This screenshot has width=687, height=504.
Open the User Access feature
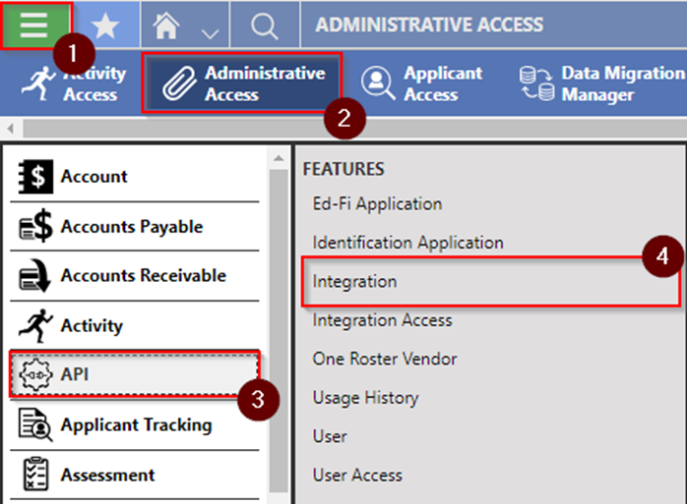(357, 476)
